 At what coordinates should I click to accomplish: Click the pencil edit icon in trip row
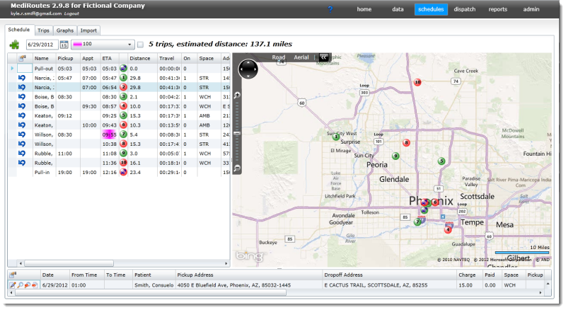point(12,285)
